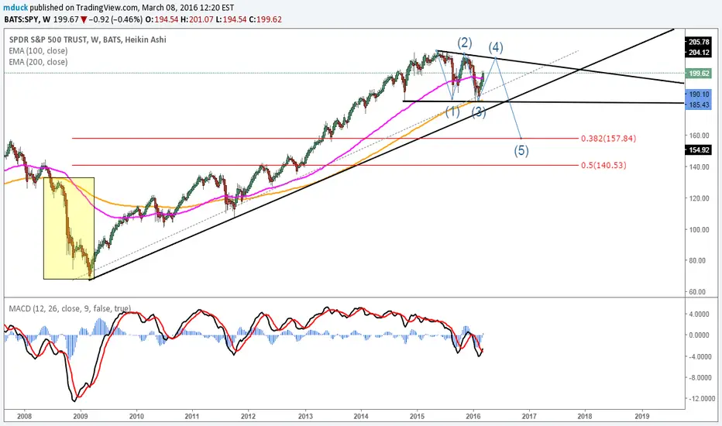
Task: Click the 2016 label on time axis
Action: (x=473, y=417)
